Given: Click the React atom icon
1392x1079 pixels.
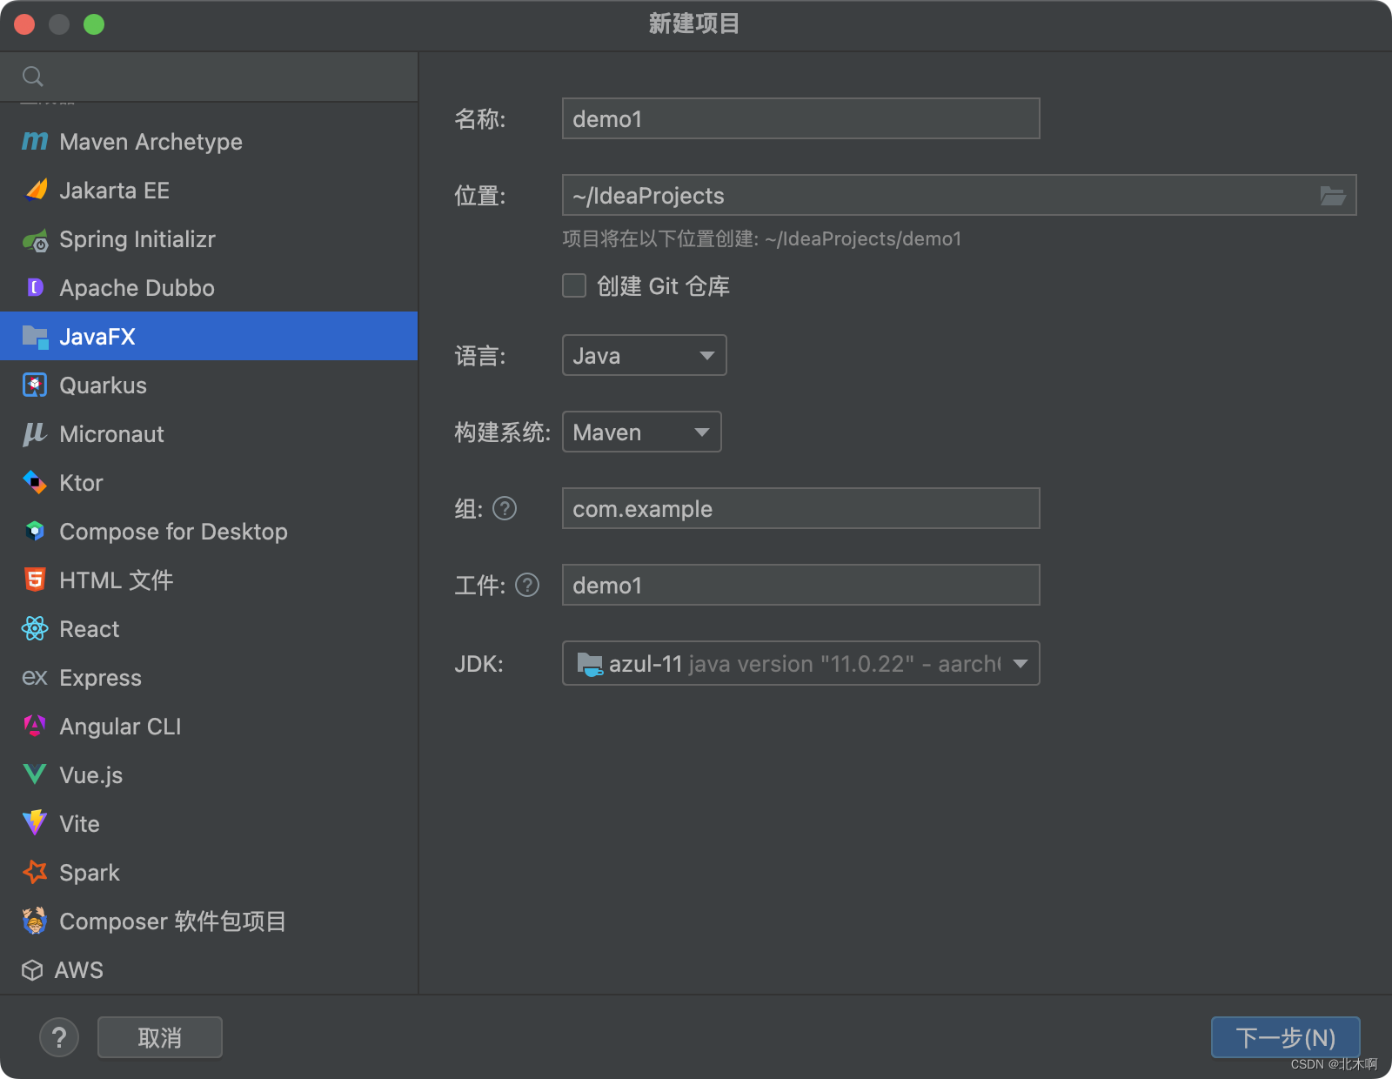Looking at the screenshot, I should click(x=35, y=628).
